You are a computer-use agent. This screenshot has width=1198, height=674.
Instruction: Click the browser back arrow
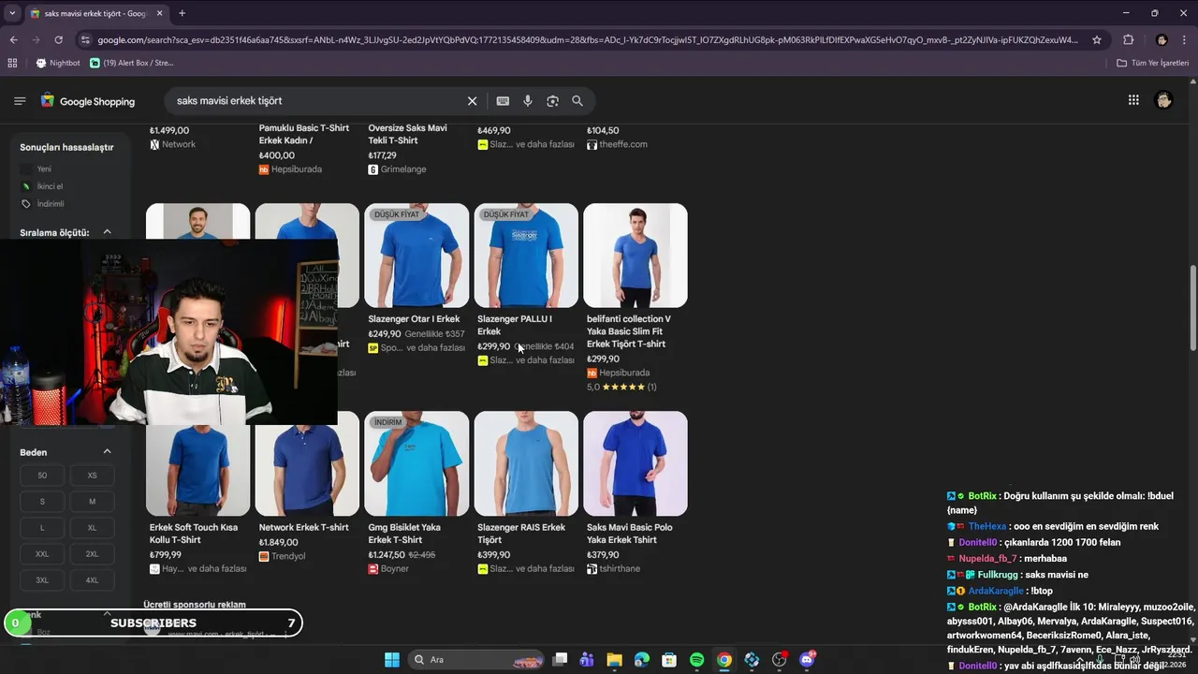pyautogui.click(x=13, y=40)
